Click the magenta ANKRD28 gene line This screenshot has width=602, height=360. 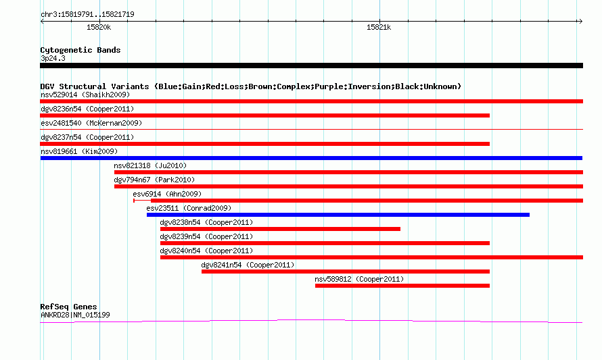point(311,322)
